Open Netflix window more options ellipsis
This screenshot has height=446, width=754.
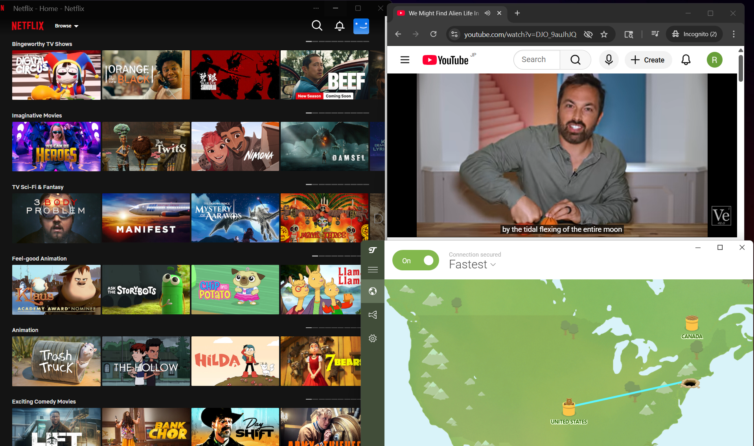316,8
